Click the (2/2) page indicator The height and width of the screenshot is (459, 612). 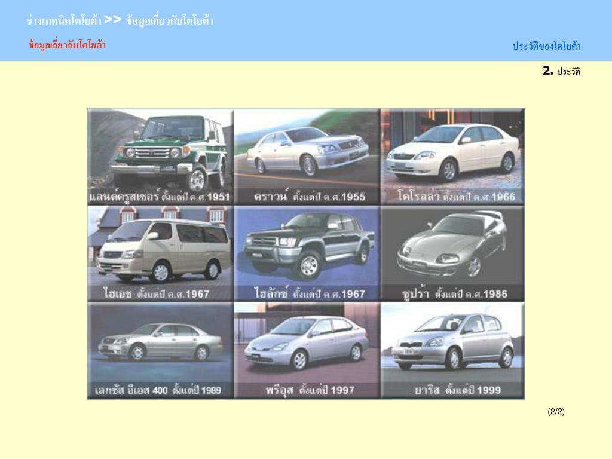point(556,411)
